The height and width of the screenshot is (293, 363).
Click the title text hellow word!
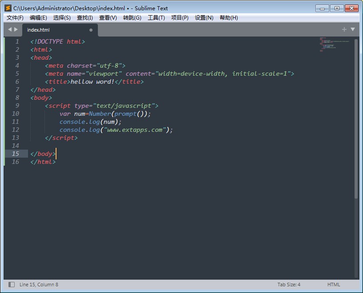(93, 81)
